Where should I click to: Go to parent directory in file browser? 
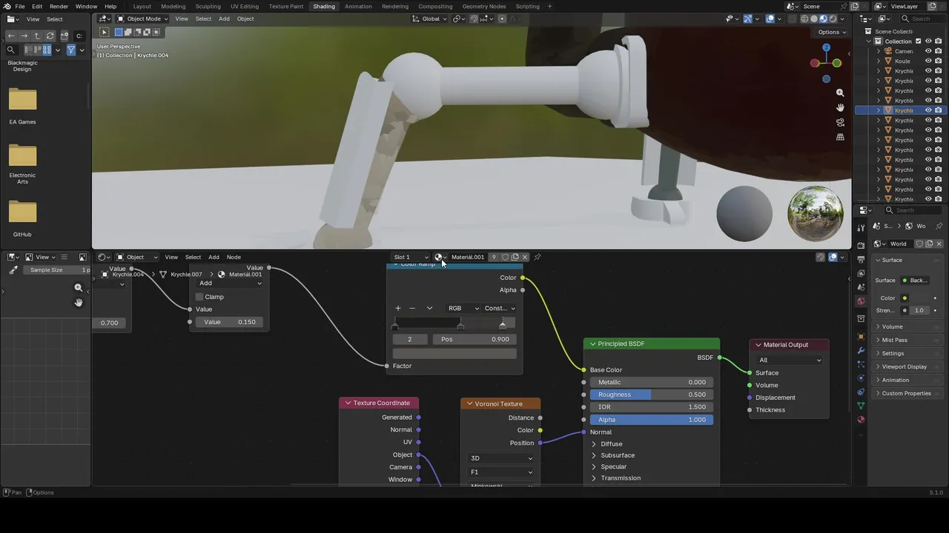37,36
